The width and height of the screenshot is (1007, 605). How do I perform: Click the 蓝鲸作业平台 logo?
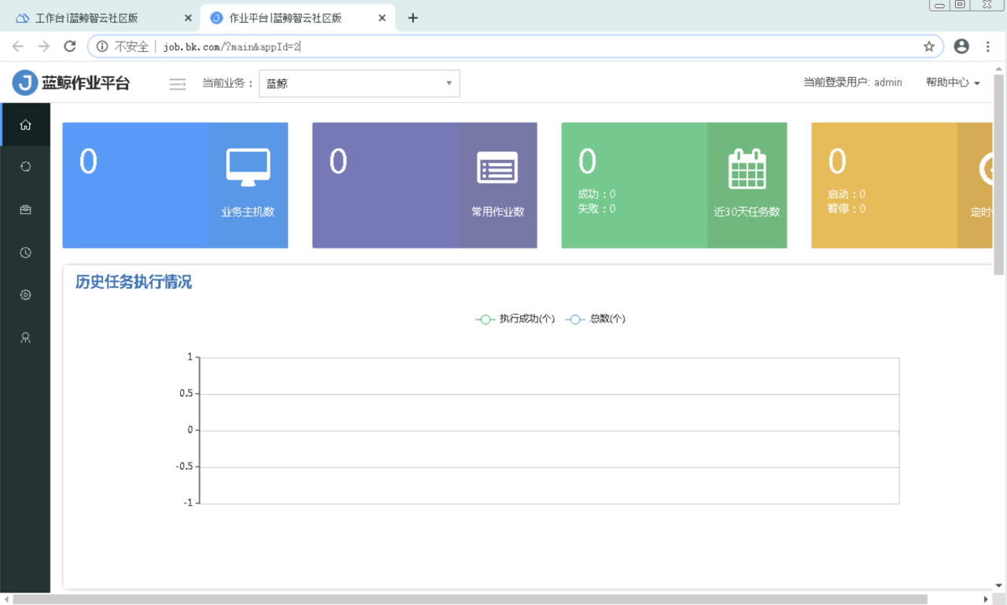point(71,83)
